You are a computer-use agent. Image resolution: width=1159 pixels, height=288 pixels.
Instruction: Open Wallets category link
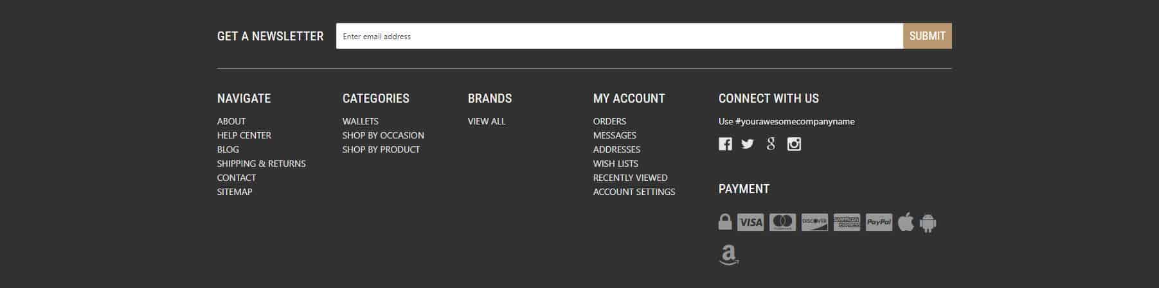pos(361,121)
